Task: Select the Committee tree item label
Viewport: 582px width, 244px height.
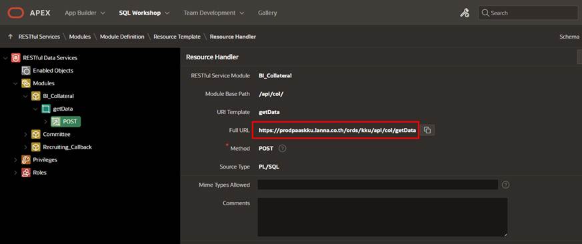Action: (57, 135)
